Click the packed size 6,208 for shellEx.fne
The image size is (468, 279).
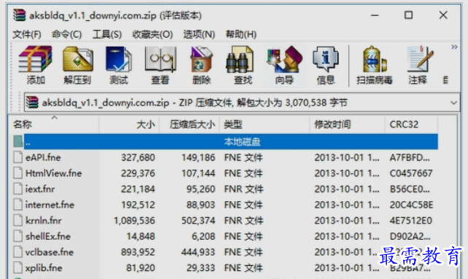[x=203, y=237]
